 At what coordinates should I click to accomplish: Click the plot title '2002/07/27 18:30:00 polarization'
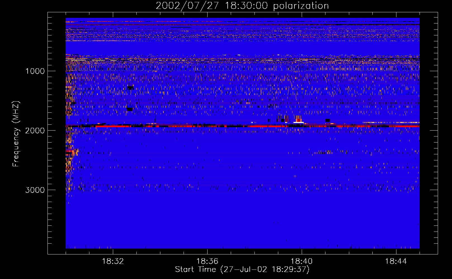point(242,6)
